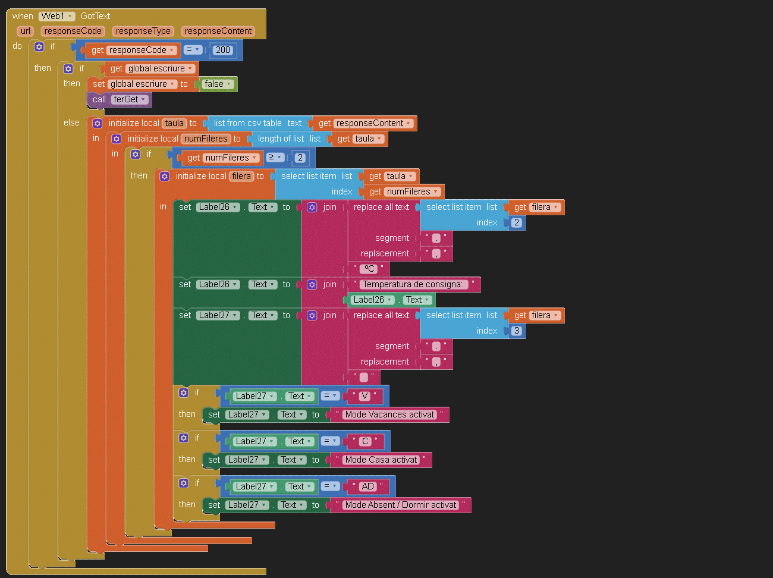The width and height of the screenshot is (773, 578).
Task: Click the gear icon on the 'initialize local taula' block
Action: pos(98,124)
